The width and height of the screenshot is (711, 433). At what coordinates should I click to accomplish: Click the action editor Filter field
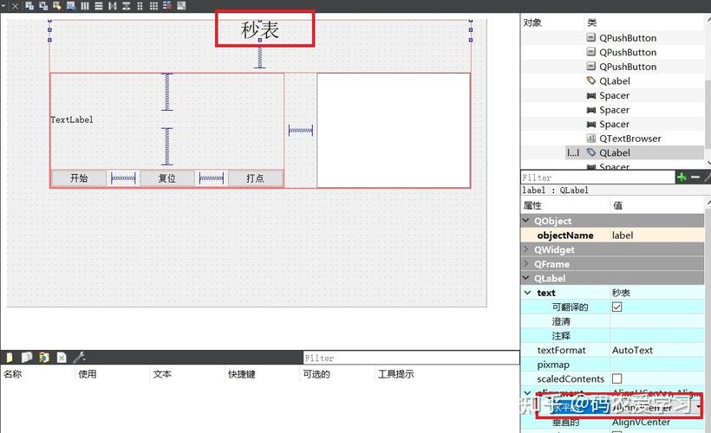pyautogui.click(x=411, y=358)
